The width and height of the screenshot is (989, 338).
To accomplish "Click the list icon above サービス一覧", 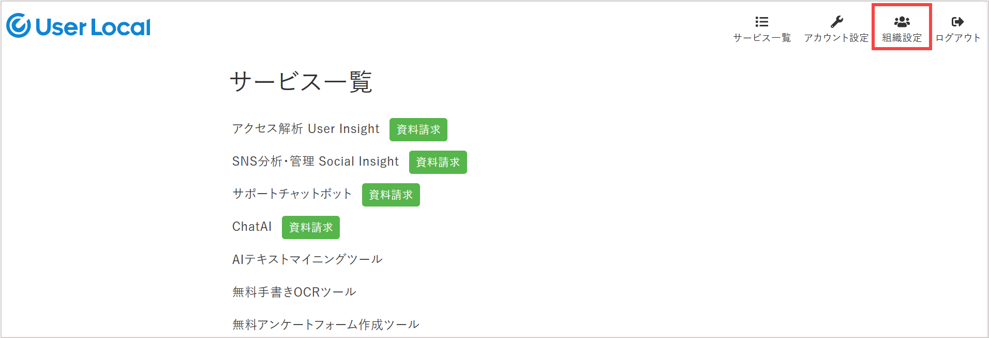I will [x=762, y=22].
